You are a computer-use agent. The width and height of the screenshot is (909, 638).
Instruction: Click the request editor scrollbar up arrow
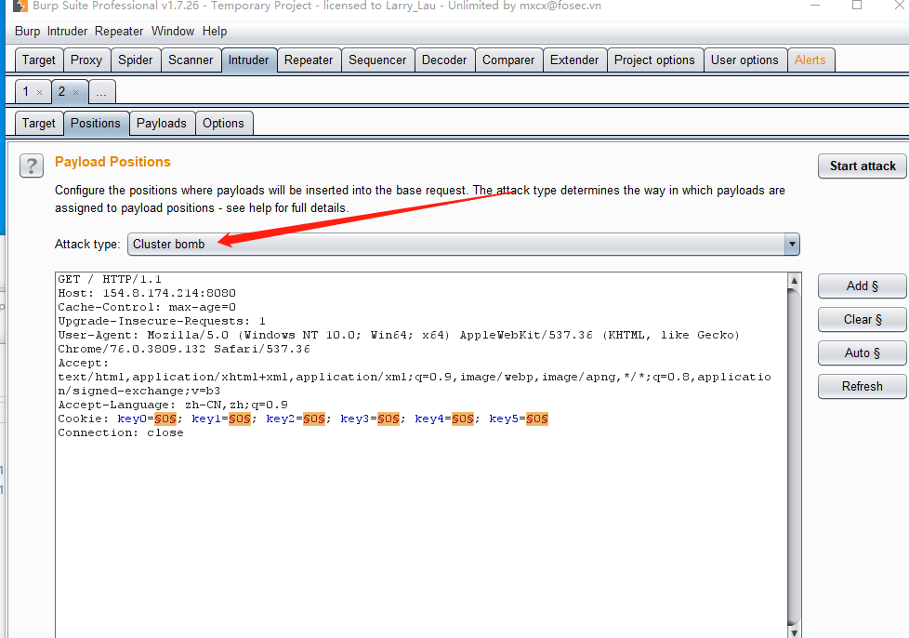point(795,280)
